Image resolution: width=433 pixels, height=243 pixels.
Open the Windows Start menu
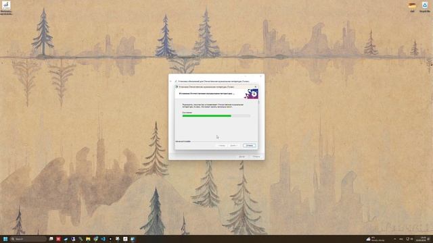click(5, 239)
